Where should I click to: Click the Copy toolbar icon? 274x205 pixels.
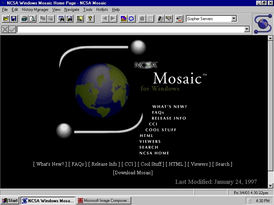pos(43,19)
